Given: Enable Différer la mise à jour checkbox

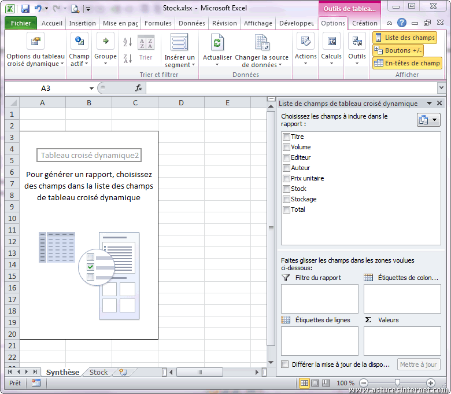Looking at the screenshot, I should pyautogui.click(x=284, y=364).
